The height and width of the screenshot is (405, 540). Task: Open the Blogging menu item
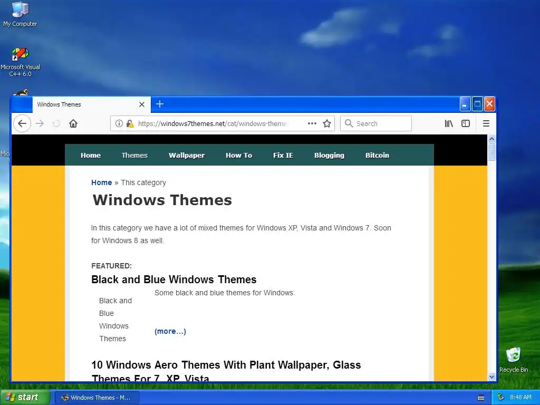coord(329,156)
